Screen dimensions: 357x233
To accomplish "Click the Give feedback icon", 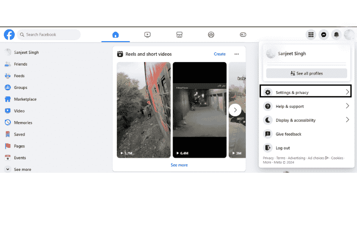I will (x=268, y=134).
